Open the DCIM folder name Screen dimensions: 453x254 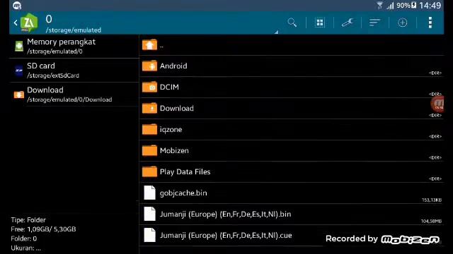[169, 87]
